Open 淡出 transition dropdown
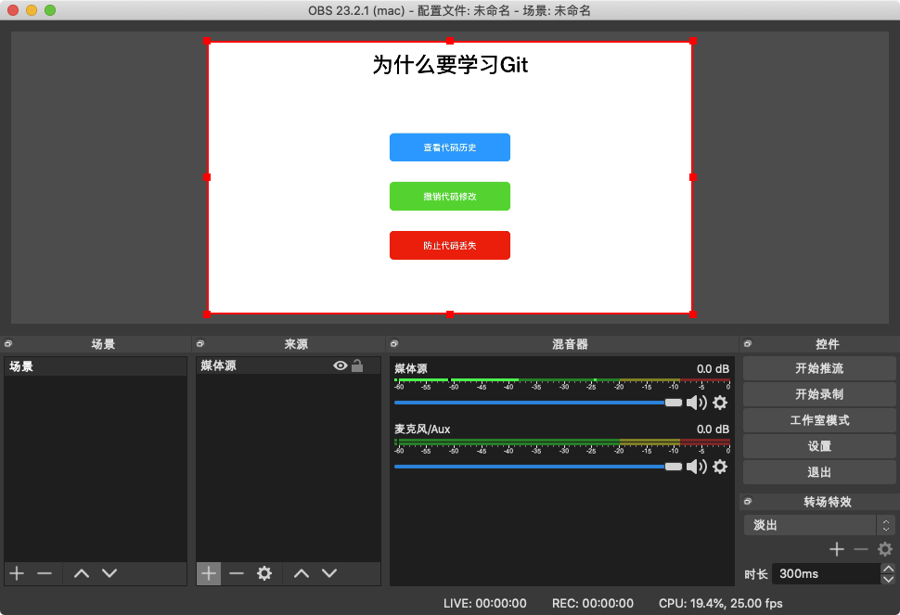This screenshot has height=615, width=900. 819,525
